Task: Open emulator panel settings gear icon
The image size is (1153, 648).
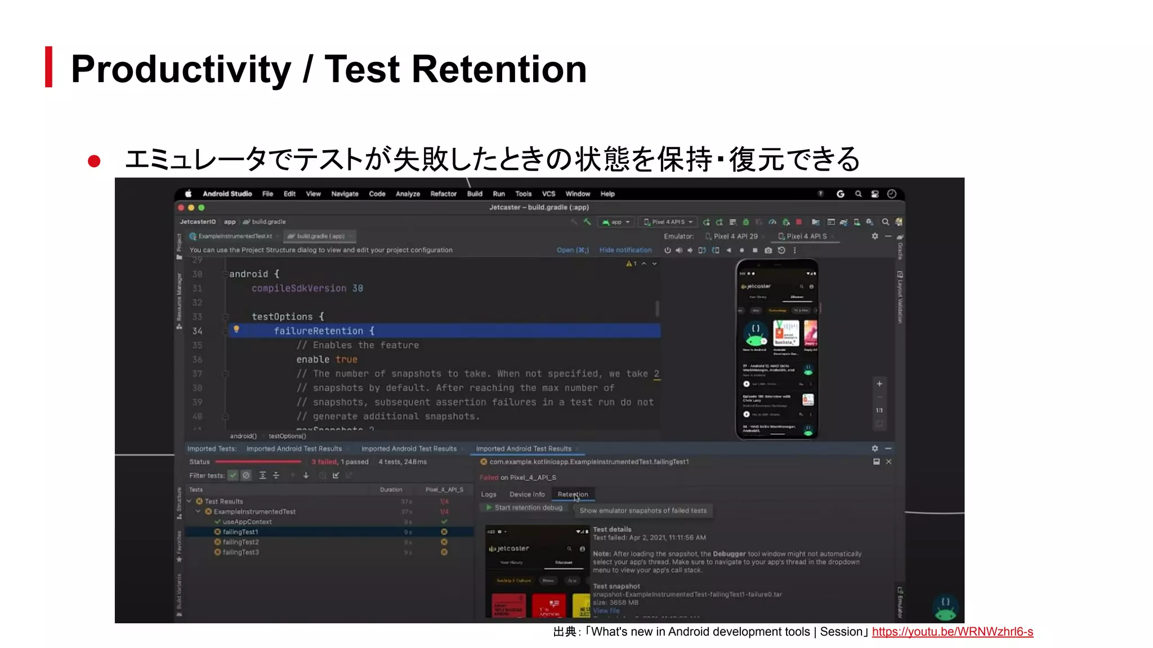Action: 875,236
